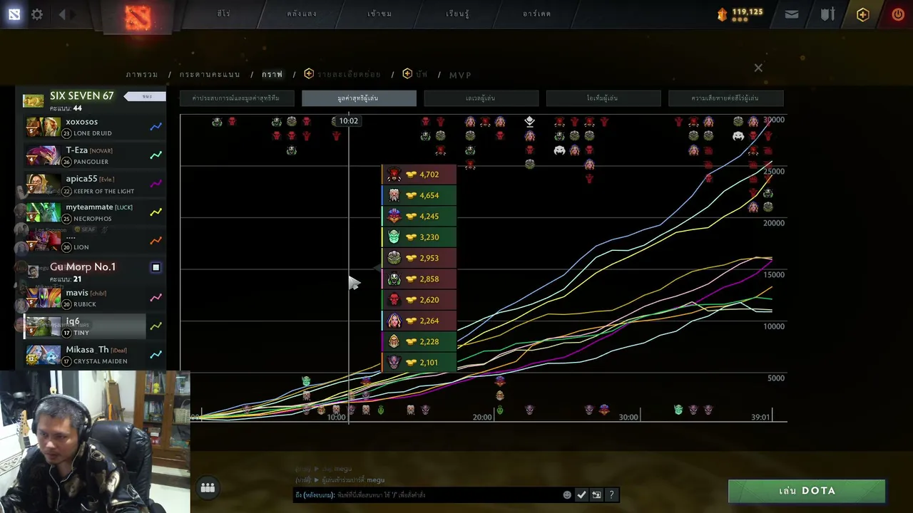
Task: Click player name T-Eza
Action: [77, 150]
